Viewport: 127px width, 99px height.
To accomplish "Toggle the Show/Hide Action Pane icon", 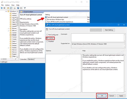I will pyautogui.click(x=21, y=8).
